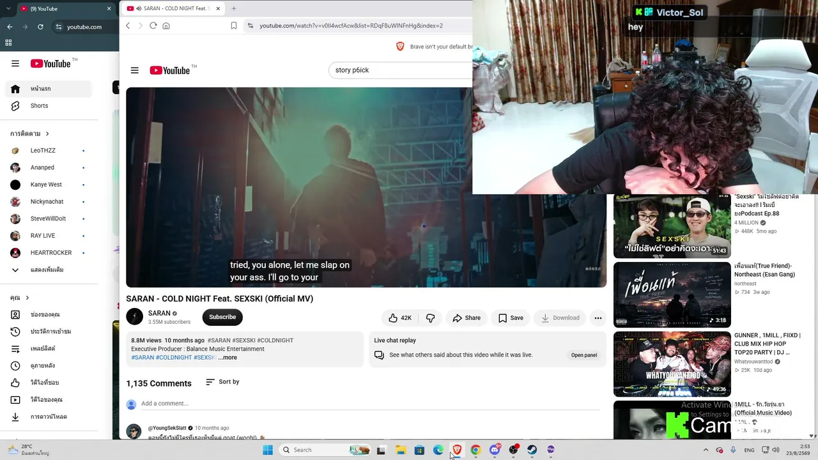
Task: Subscribe to the SARAN channel
Action: coord(222,317)
